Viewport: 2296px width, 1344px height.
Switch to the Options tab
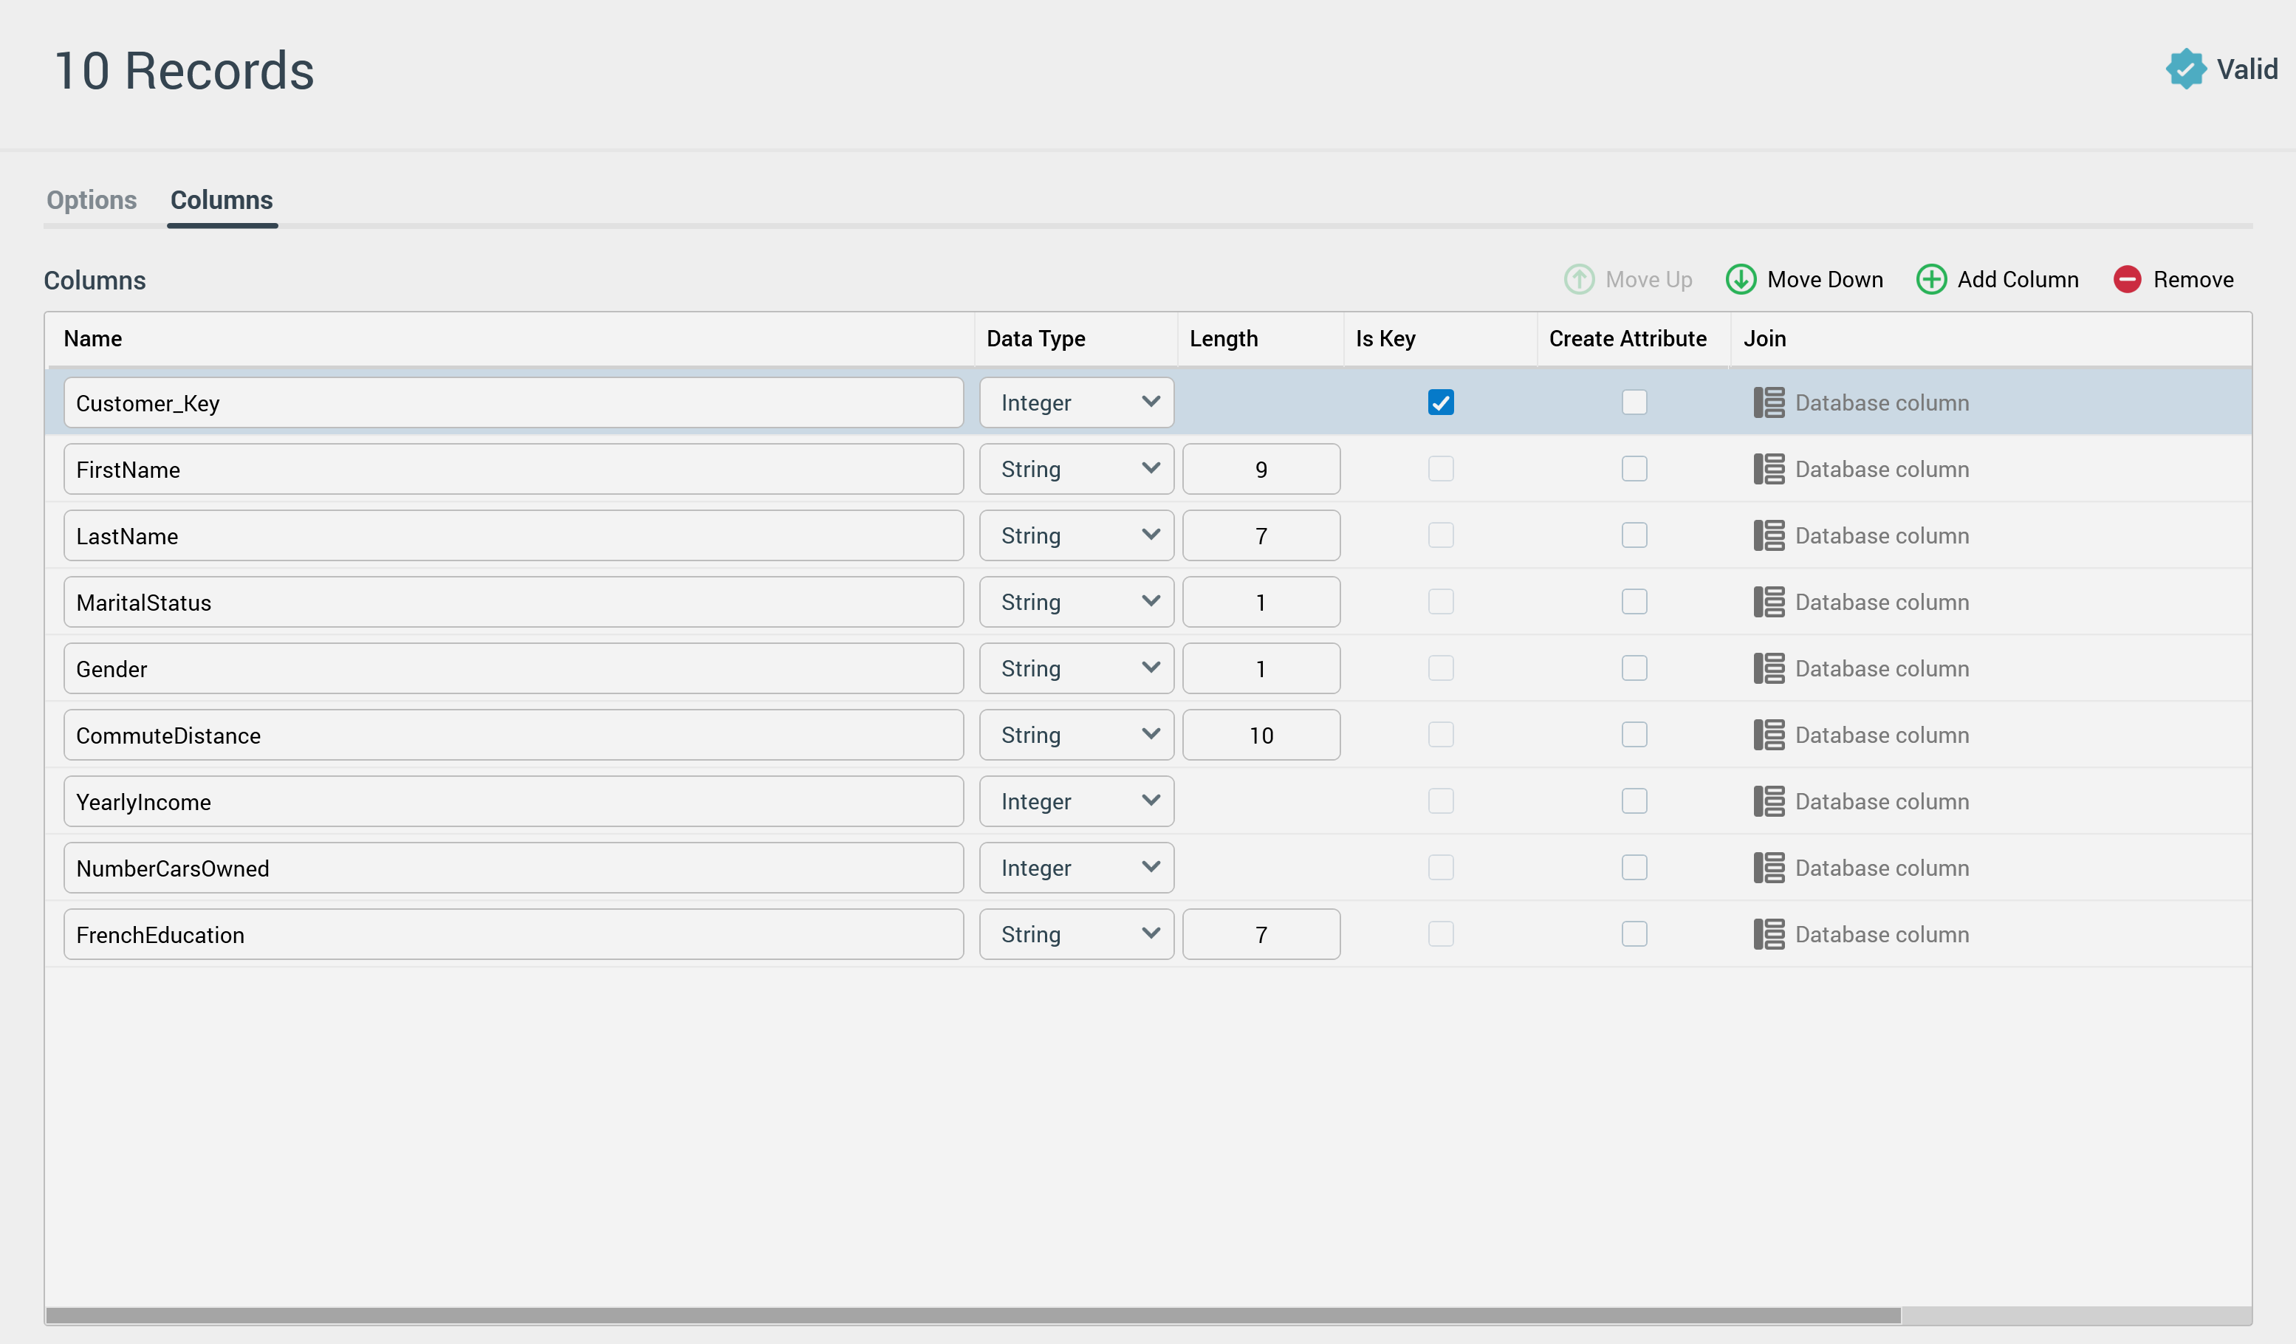pyautogui.click(x=91, y=199)
